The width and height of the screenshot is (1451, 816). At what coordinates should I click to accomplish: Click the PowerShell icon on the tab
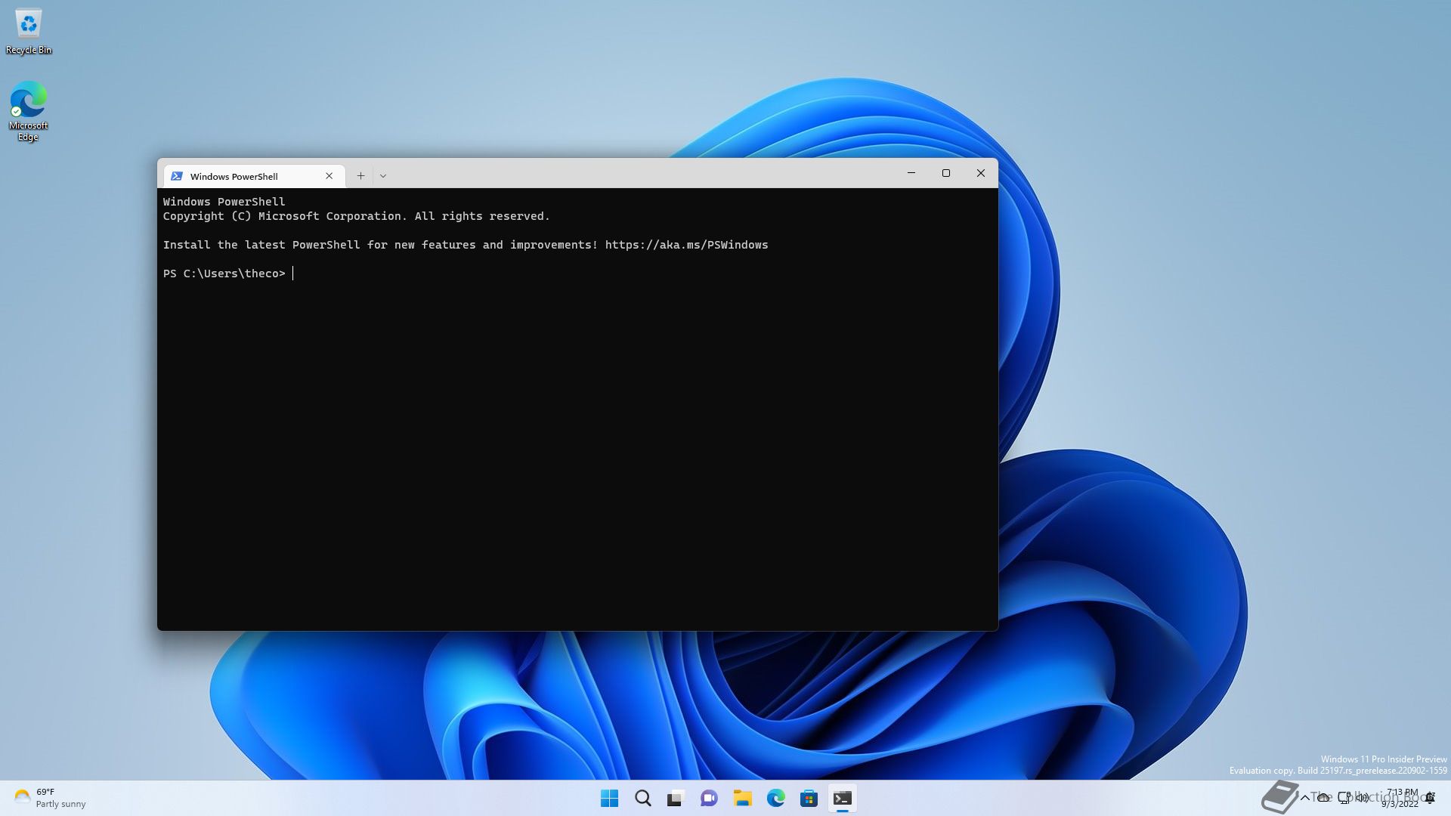pyautogui.click(x=177, y=176)
